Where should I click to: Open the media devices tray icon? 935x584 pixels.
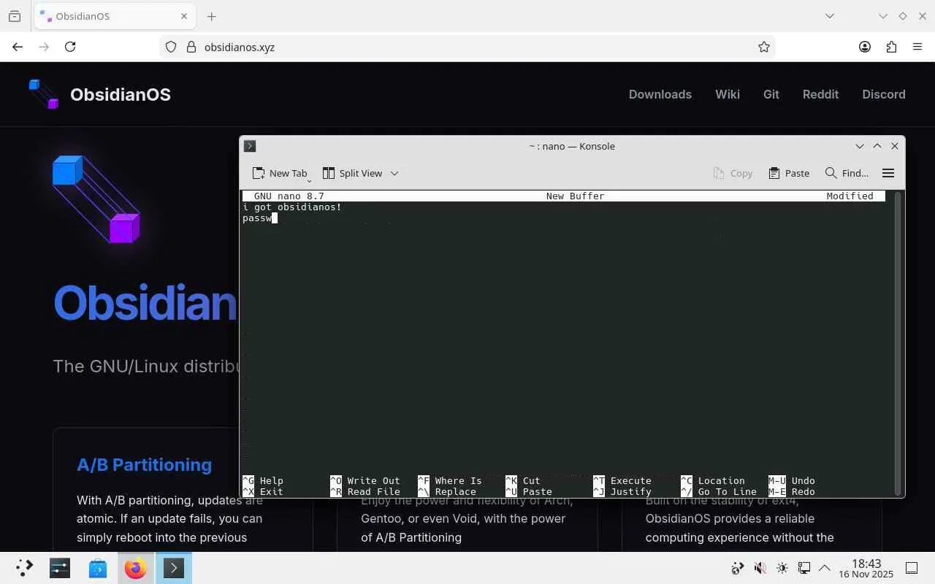point(738,568)
